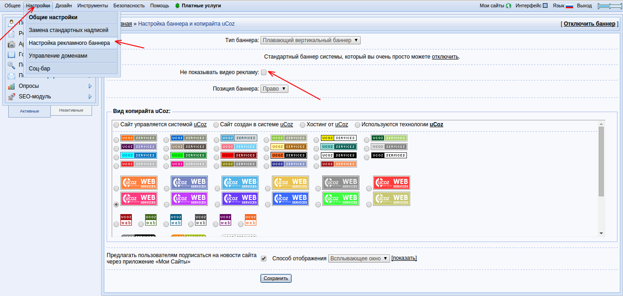
Task: Select the Сайт создан в системе uCoz radio
Action: click(216, 125)
